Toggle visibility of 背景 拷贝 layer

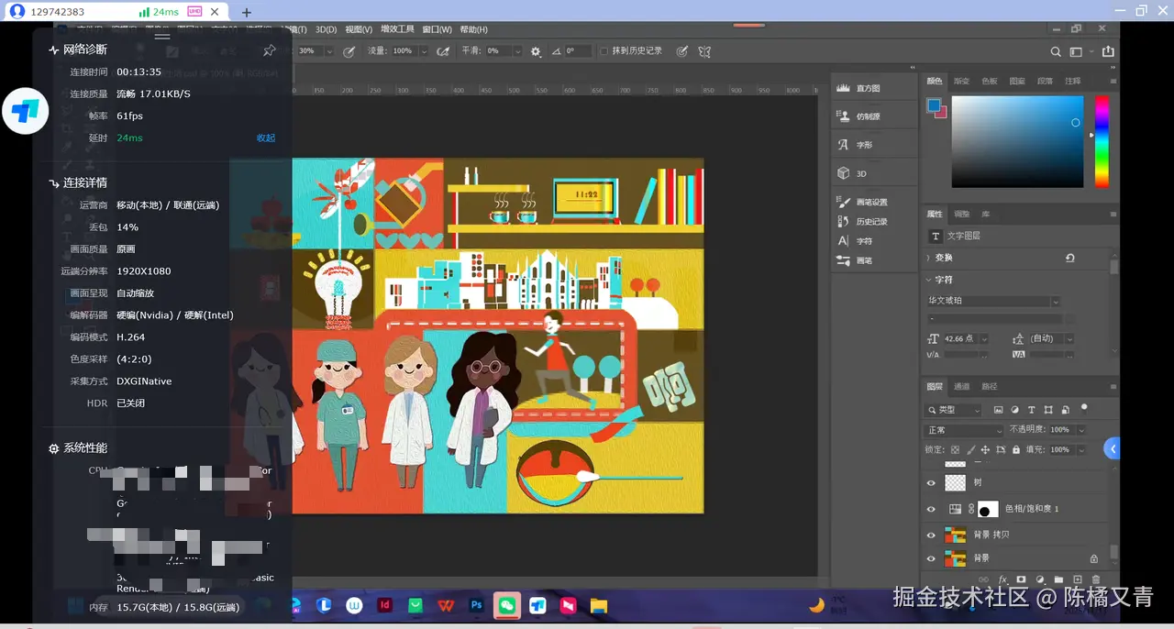(x=931, y=535)
